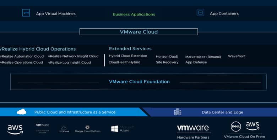The height and width of the screenshot is (140, 277).
Task: Select the VMware Cloud box
Action: click(x=138, y=32)
